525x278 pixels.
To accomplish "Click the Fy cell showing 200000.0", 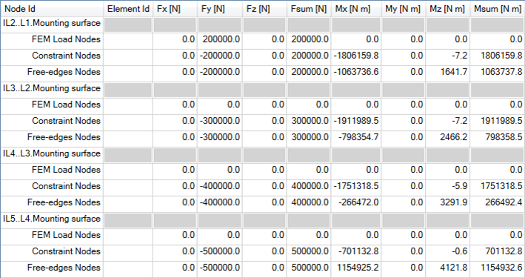I will [219, 39].
